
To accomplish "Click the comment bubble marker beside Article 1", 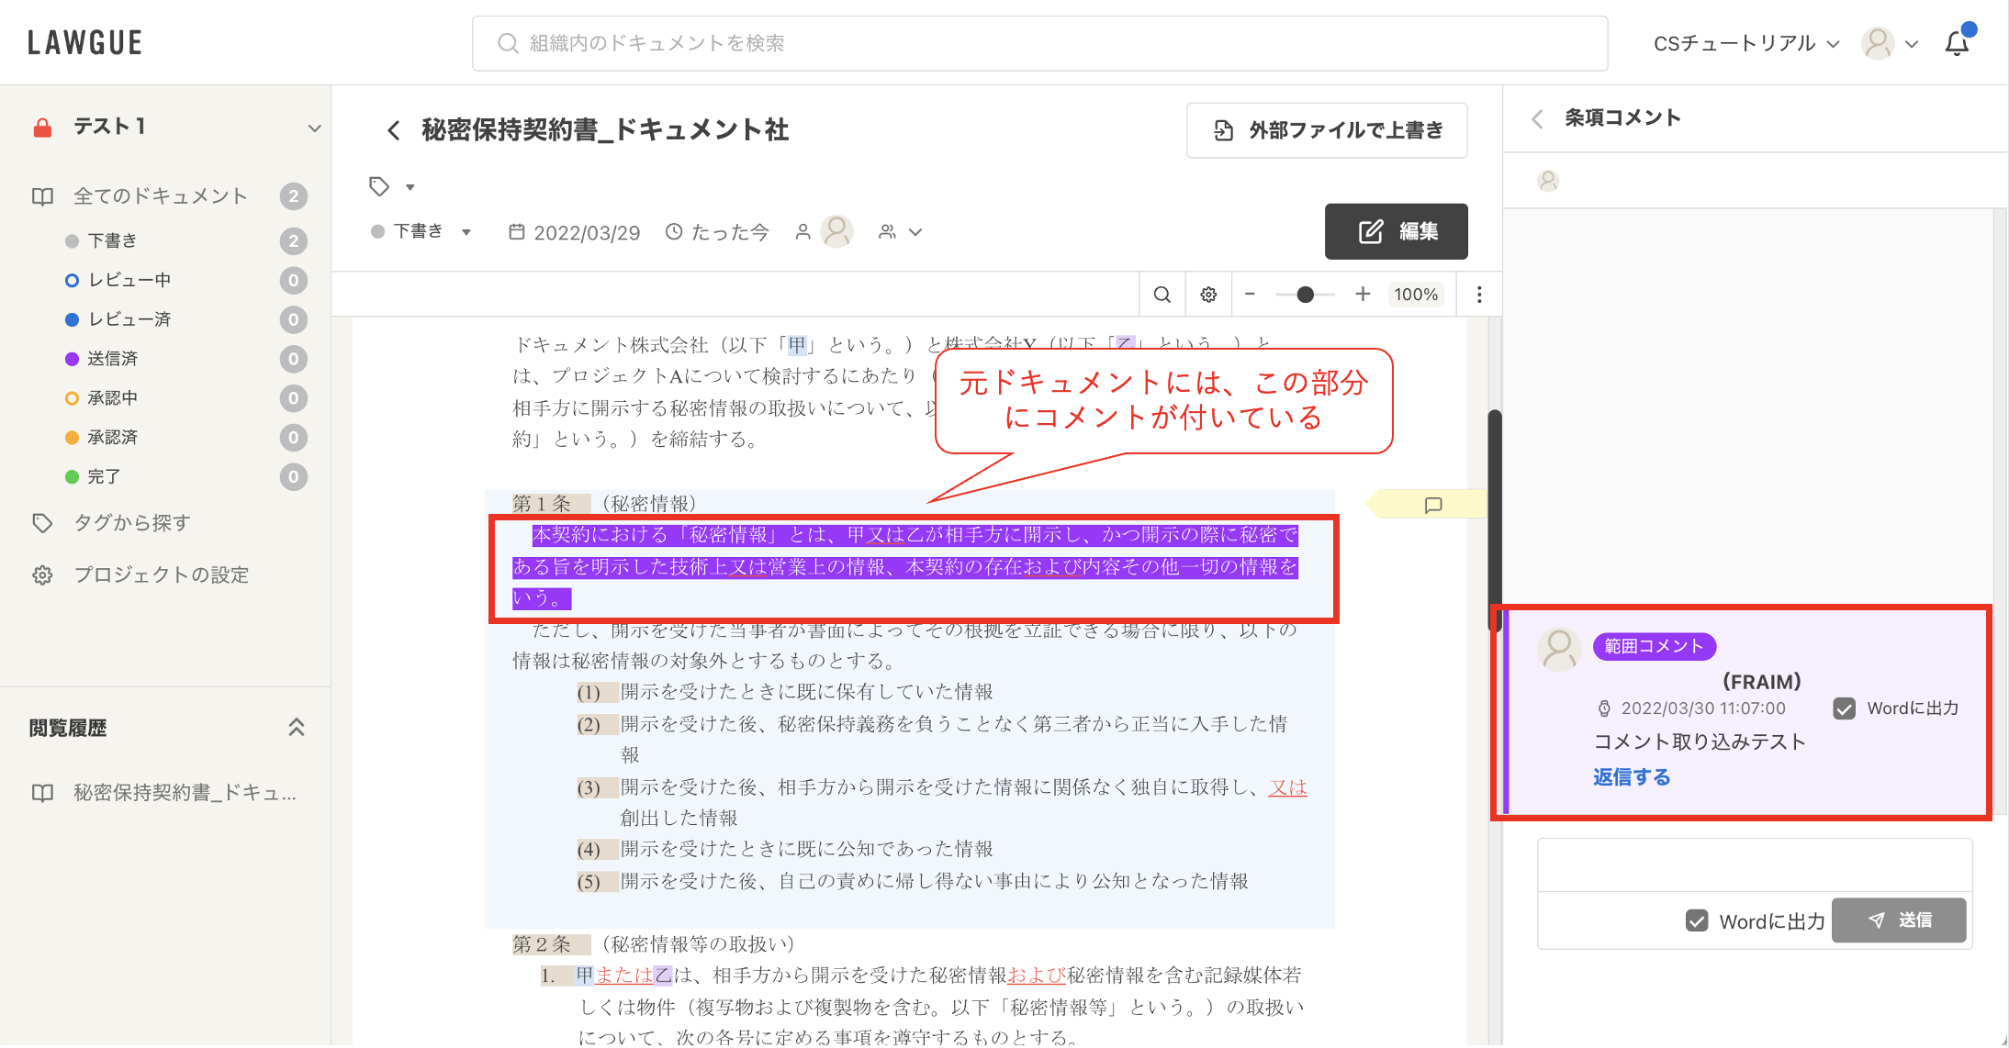I will coord(1432,505).
